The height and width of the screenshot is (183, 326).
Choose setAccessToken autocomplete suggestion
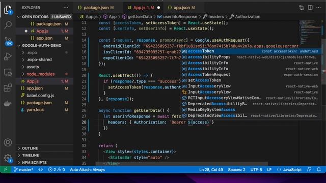click(251, 80)
